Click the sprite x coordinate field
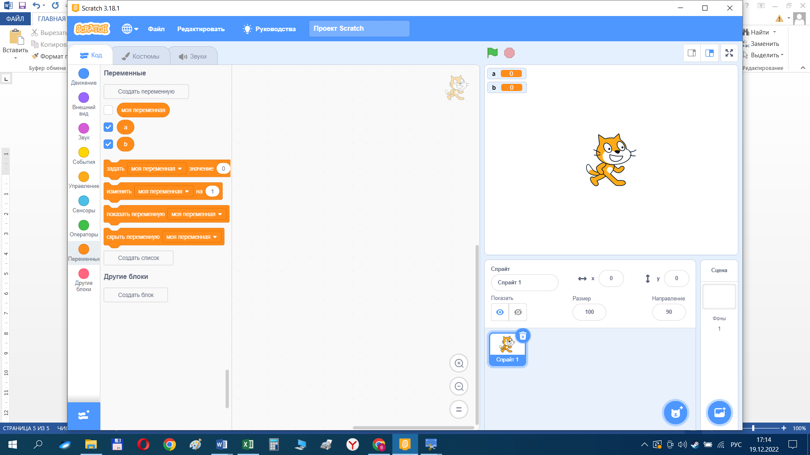 tap(611, 278)
